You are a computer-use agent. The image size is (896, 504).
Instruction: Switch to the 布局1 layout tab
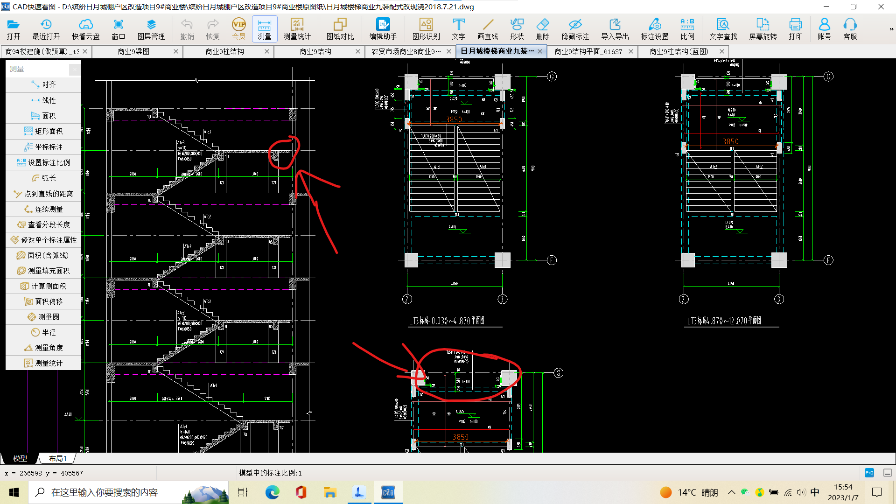point(58,458)
